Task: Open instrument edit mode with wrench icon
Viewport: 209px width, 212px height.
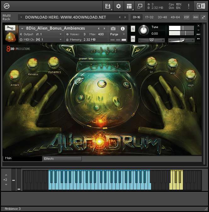Action: (x=10, y=28)
